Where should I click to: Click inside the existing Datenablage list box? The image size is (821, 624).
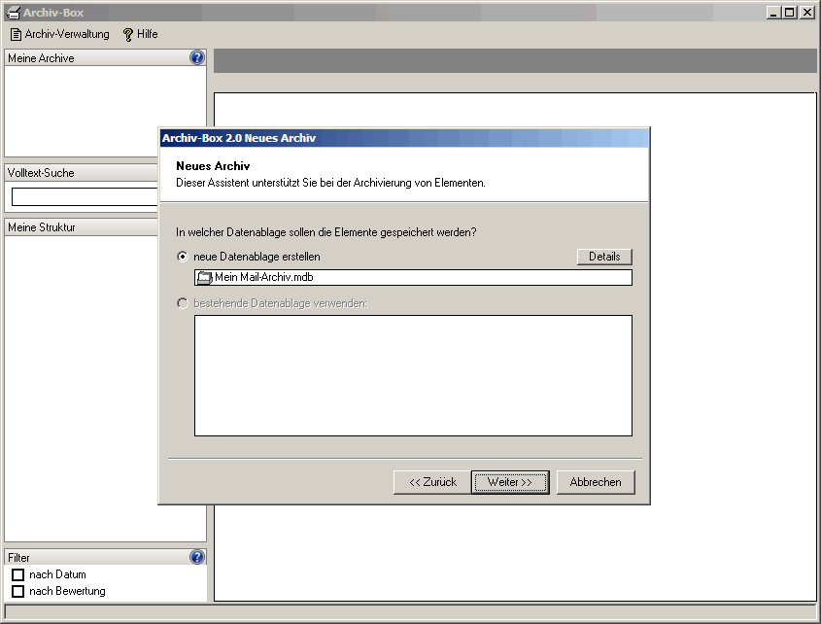[x=413, y=375]
